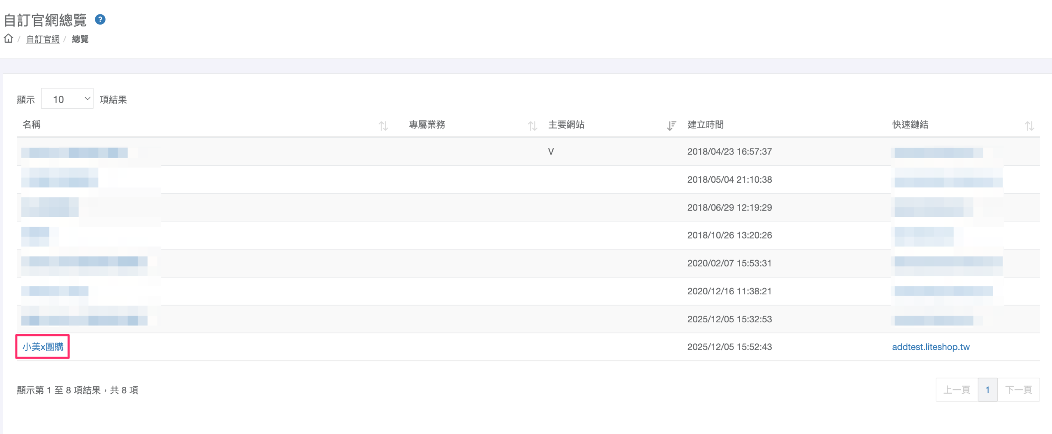This screenshot has height=434, width=1052.
Task: Click the 快速鏈結 column header text
Action: click(x=910, y=125)
